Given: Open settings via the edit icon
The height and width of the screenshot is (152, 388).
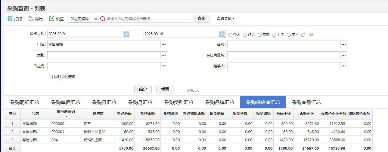Looking at the screenshot, I should tap(52, 19).
